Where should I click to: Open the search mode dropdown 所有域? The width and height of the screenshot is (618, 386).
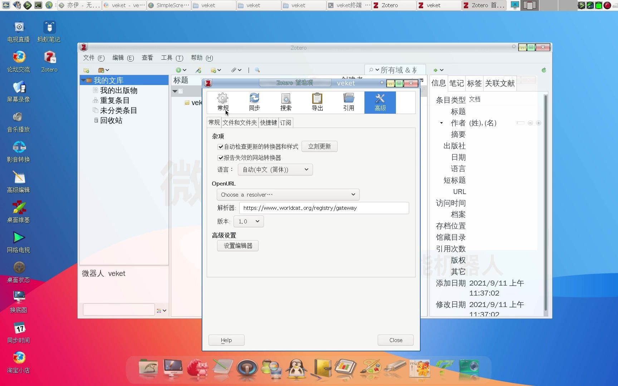tap(374, 70)
